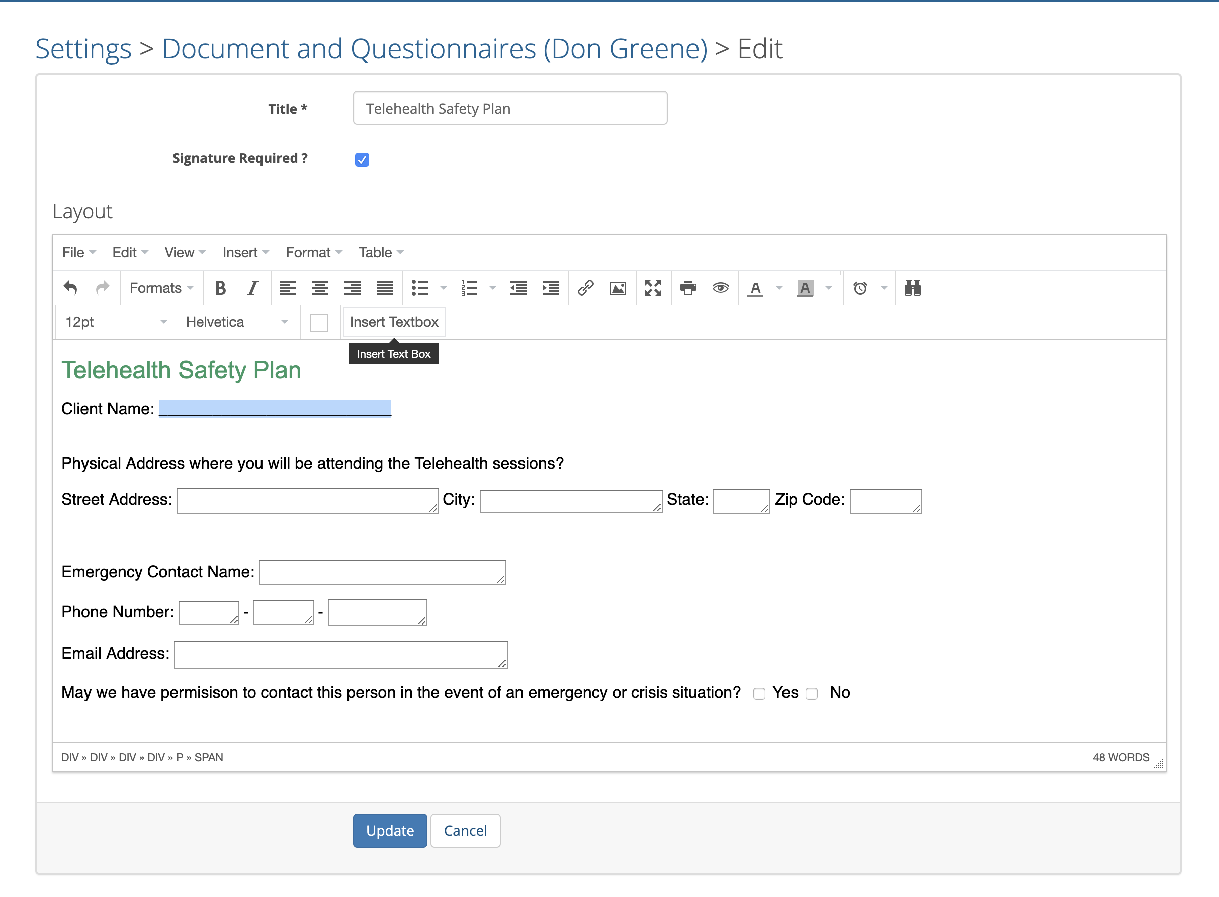Image resolution: width=1219 pixels, height=897 pixels.
Task: Click the Print icon in the toolbar
Action: click(x=688, y=288)
